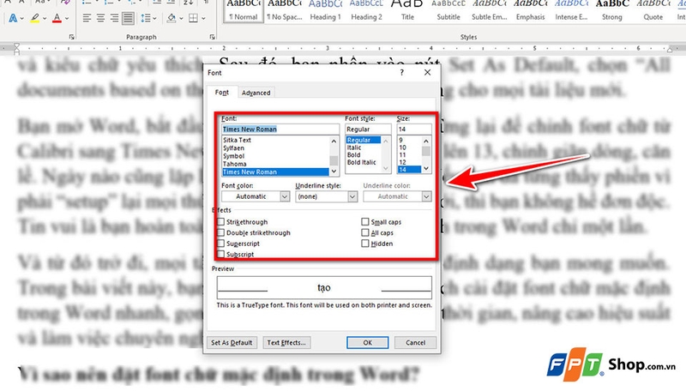Click the Line and Paragraph Spacing icon

pyautogui.click(x=146, y=18)
